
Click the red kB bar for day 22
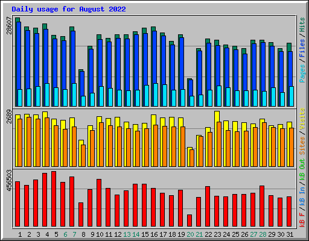pos(208,207)
